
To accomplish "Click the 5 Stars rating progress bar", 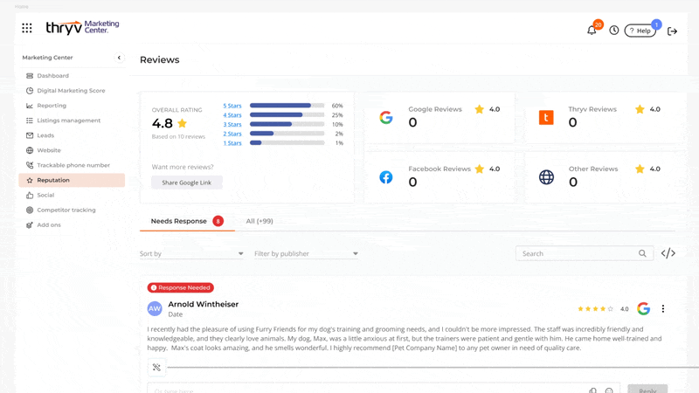I will tap(287, 106).
